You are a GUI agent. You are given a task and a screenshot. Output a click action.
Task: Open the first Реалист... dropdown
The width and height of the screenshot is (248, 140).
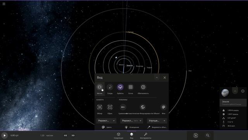point(106,121)
